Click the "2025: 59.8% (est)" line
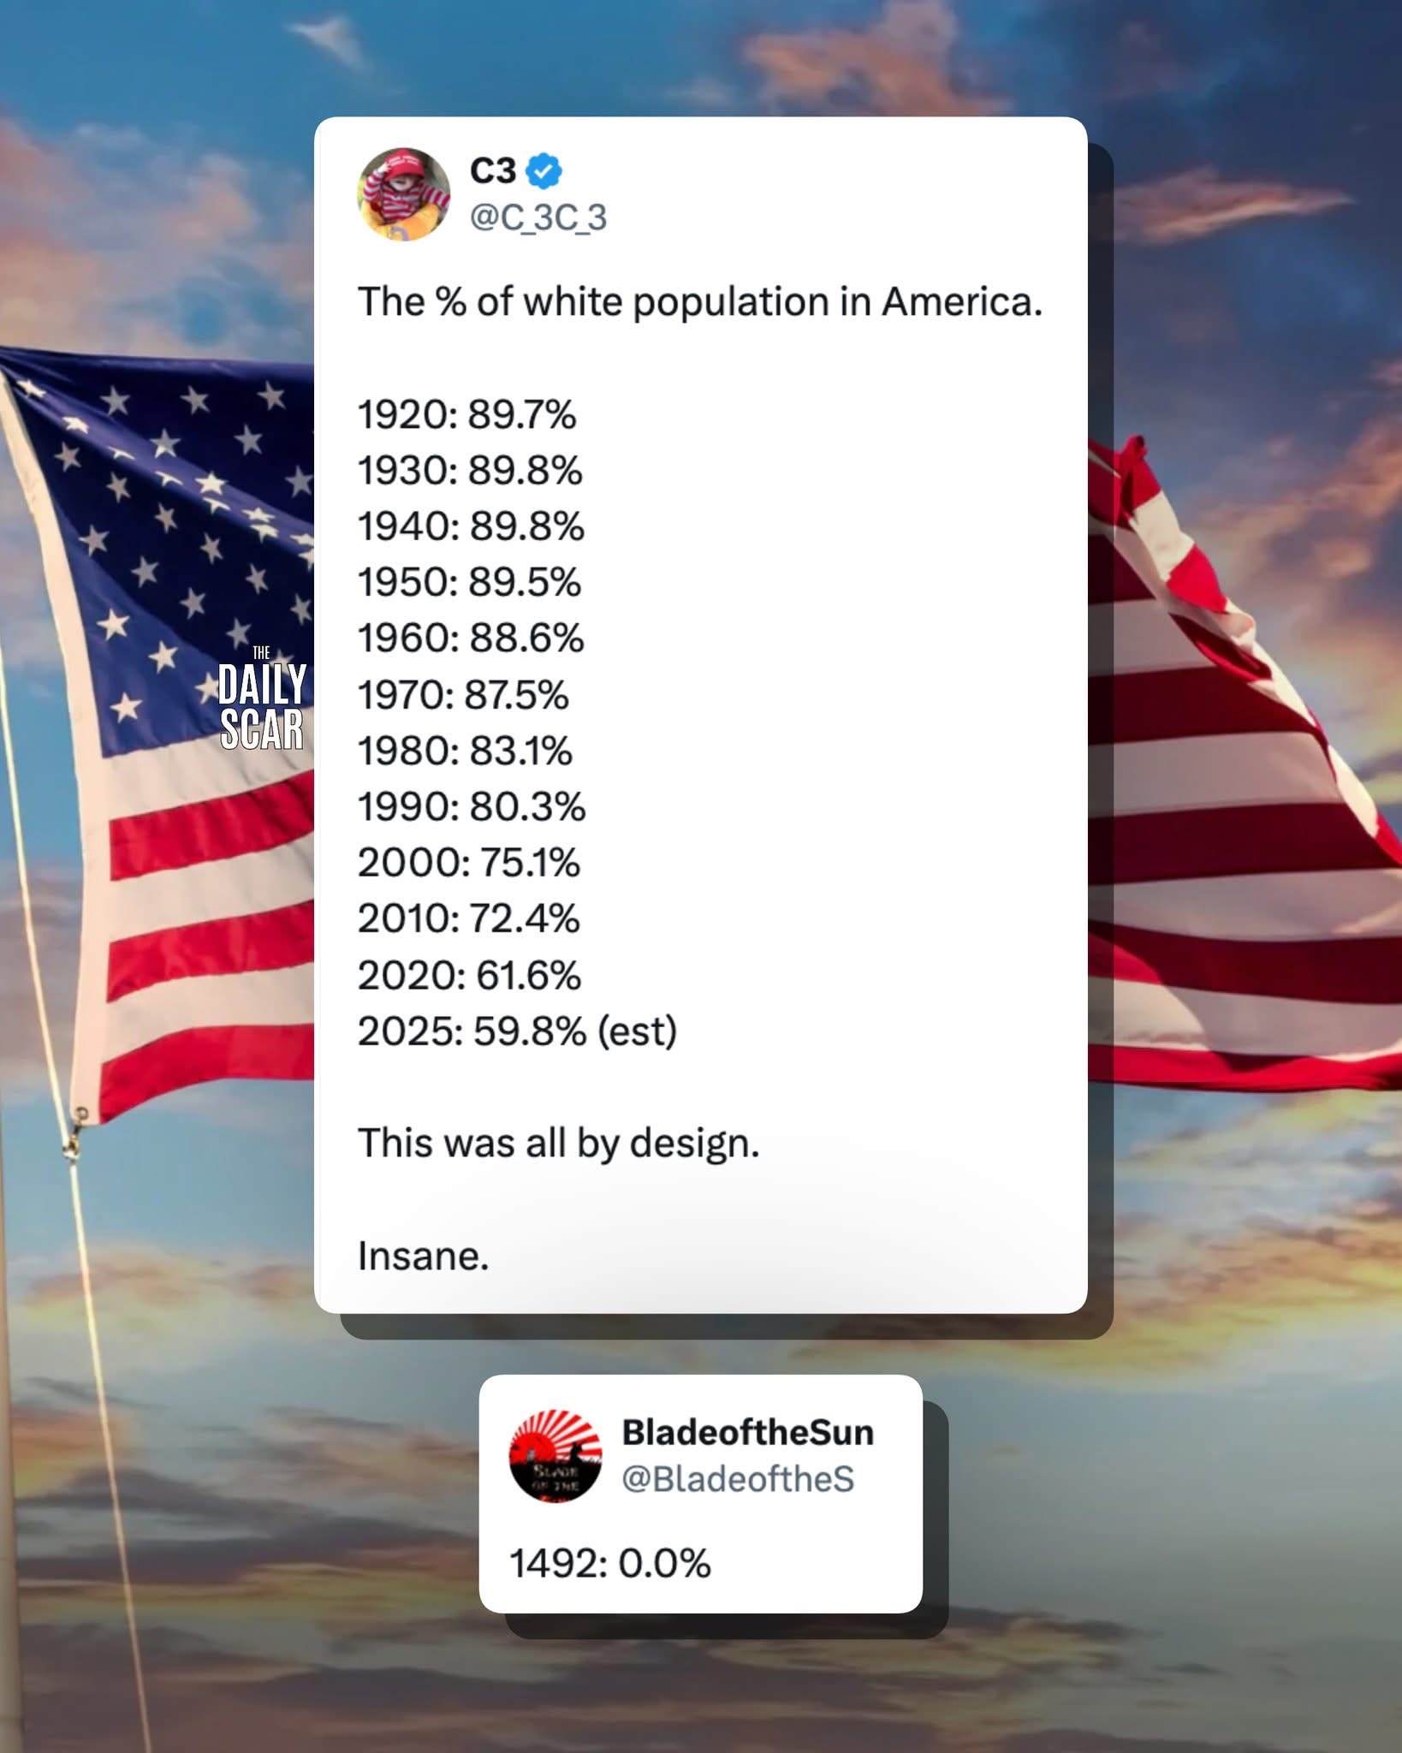Viewport: 1402px width, 1753px height. click(x=517, y=1031)
